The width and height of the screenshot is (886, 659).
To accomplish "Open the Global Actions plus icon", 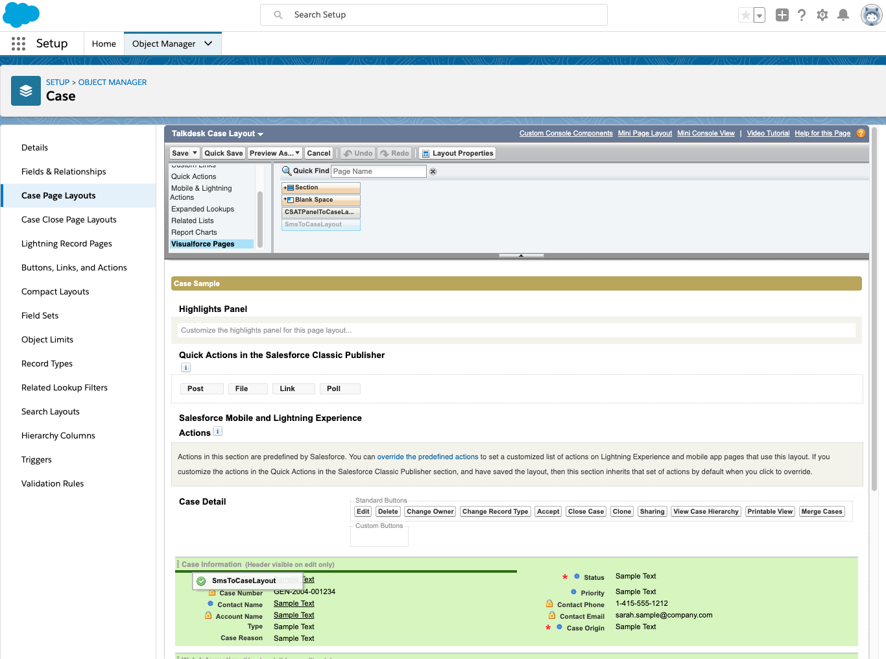I will tap(782, 15).
